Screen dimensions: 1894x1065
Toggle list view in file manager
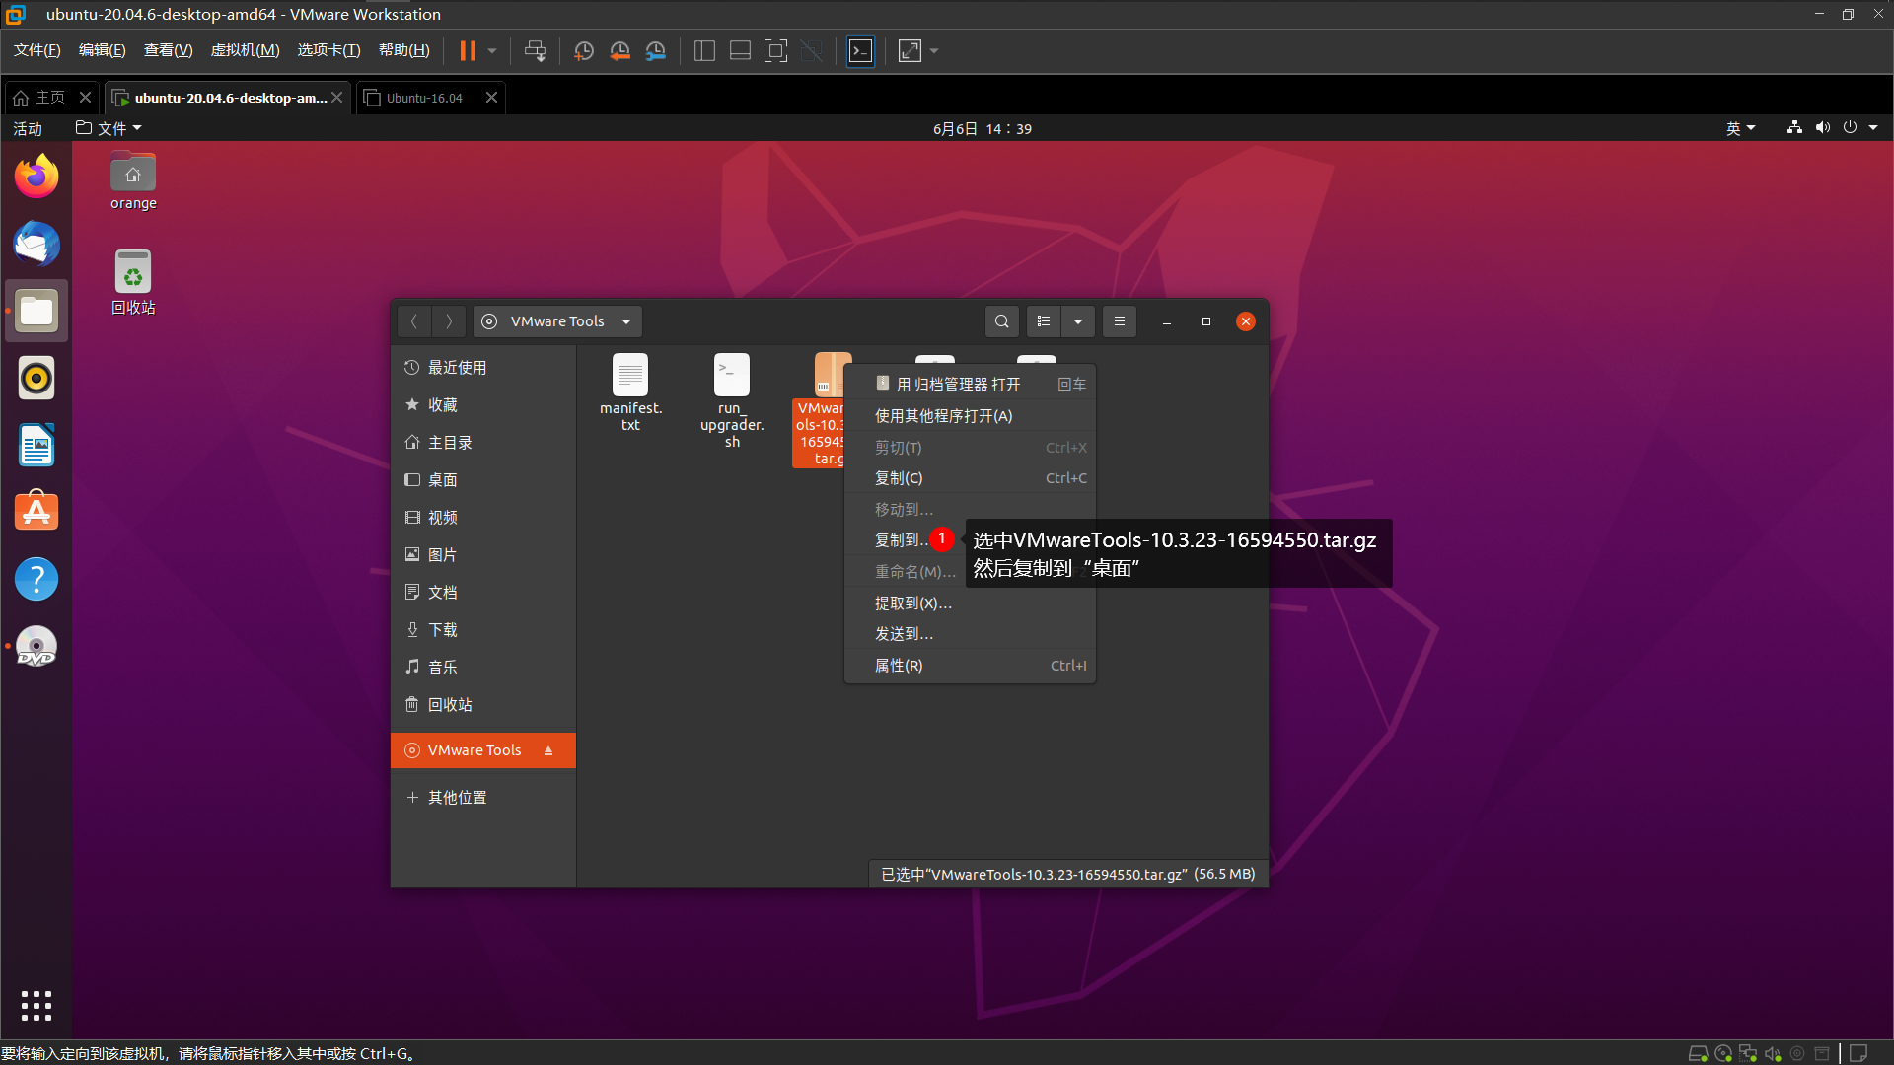tap(1044, 321)
